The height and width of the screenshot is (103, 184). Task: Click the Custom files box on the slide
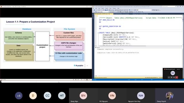(x=68, y=35)
